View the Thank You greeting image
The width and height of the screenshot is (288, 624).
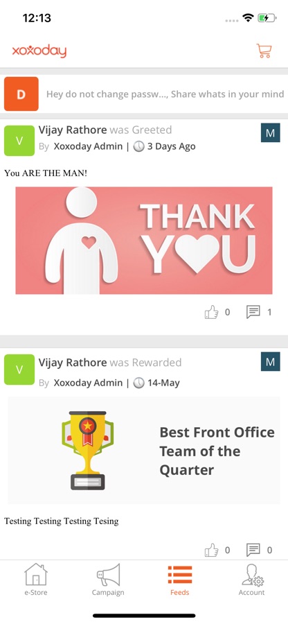click(x=144, y=241)
